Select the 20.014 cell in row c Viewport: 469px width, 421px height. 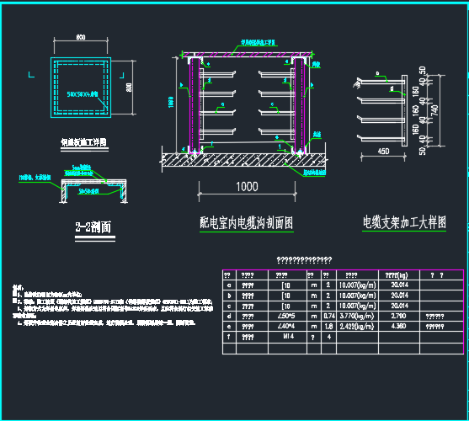(400, 306)
